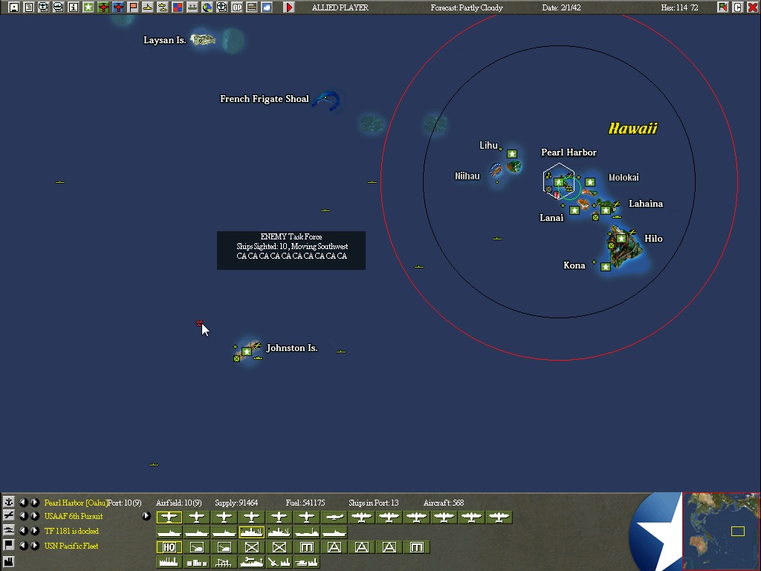
Task: Show previous air group before USAAF 6th Pursuit
Action: 23,516
